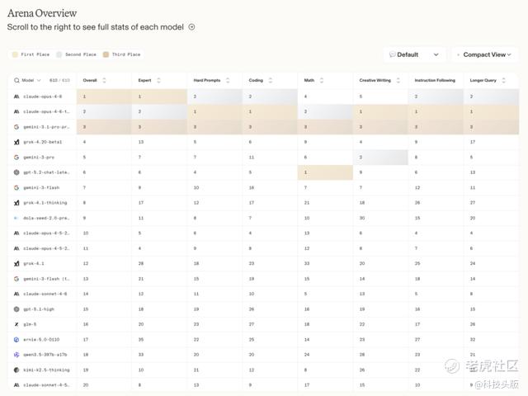Click the circled arrow icon beside scroll hint

tap(191, 27)
